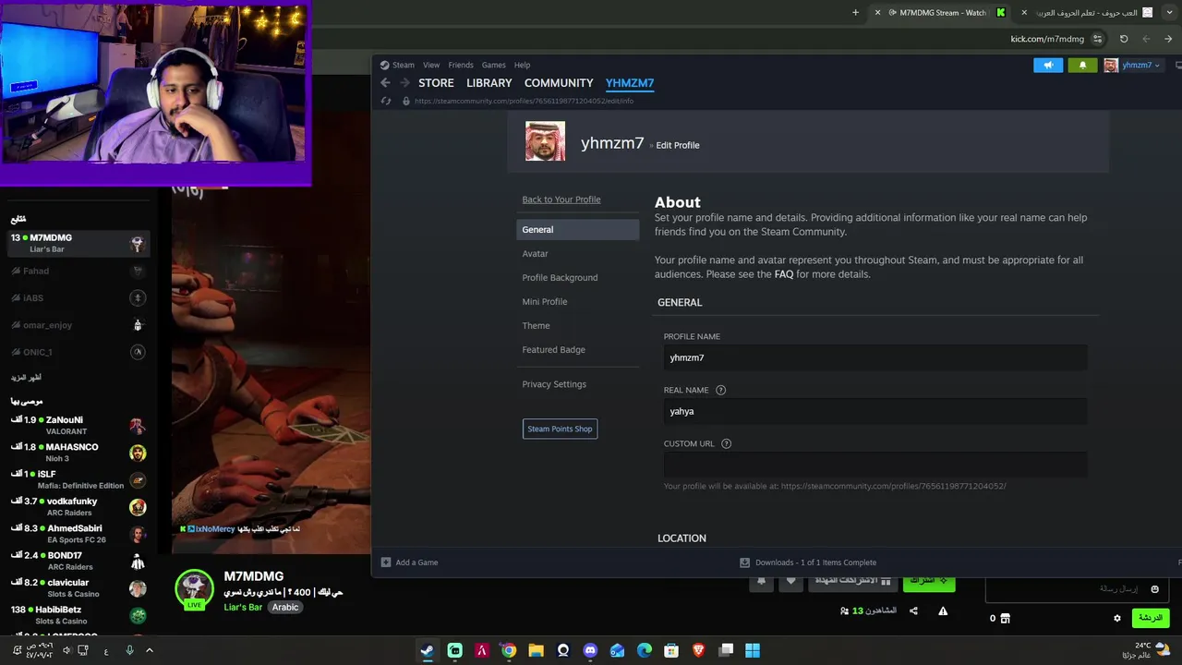
Task: Click the Back to Your Profile link
Action: pos(561,199)
